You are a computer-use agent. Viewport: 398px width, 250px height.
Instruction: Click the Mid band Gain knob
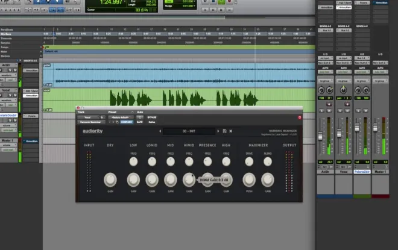tap(171, 180)
